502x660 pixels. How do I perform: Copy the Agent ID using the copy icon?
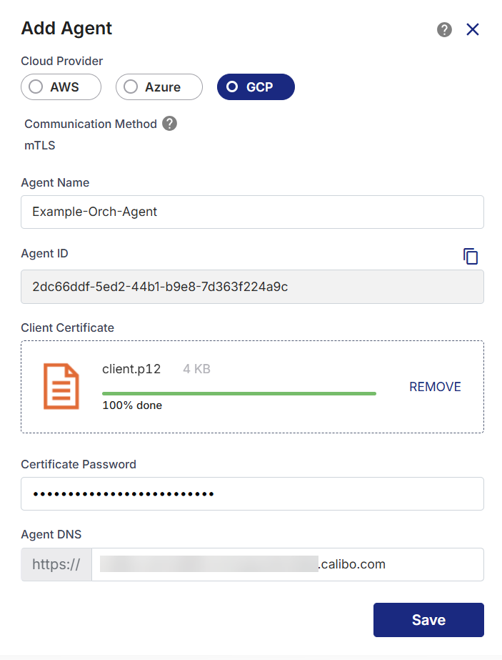471,256
